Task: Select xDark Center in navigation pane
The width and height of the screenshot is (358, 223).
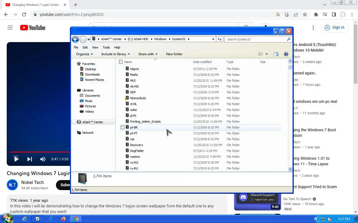Action: 92,122
